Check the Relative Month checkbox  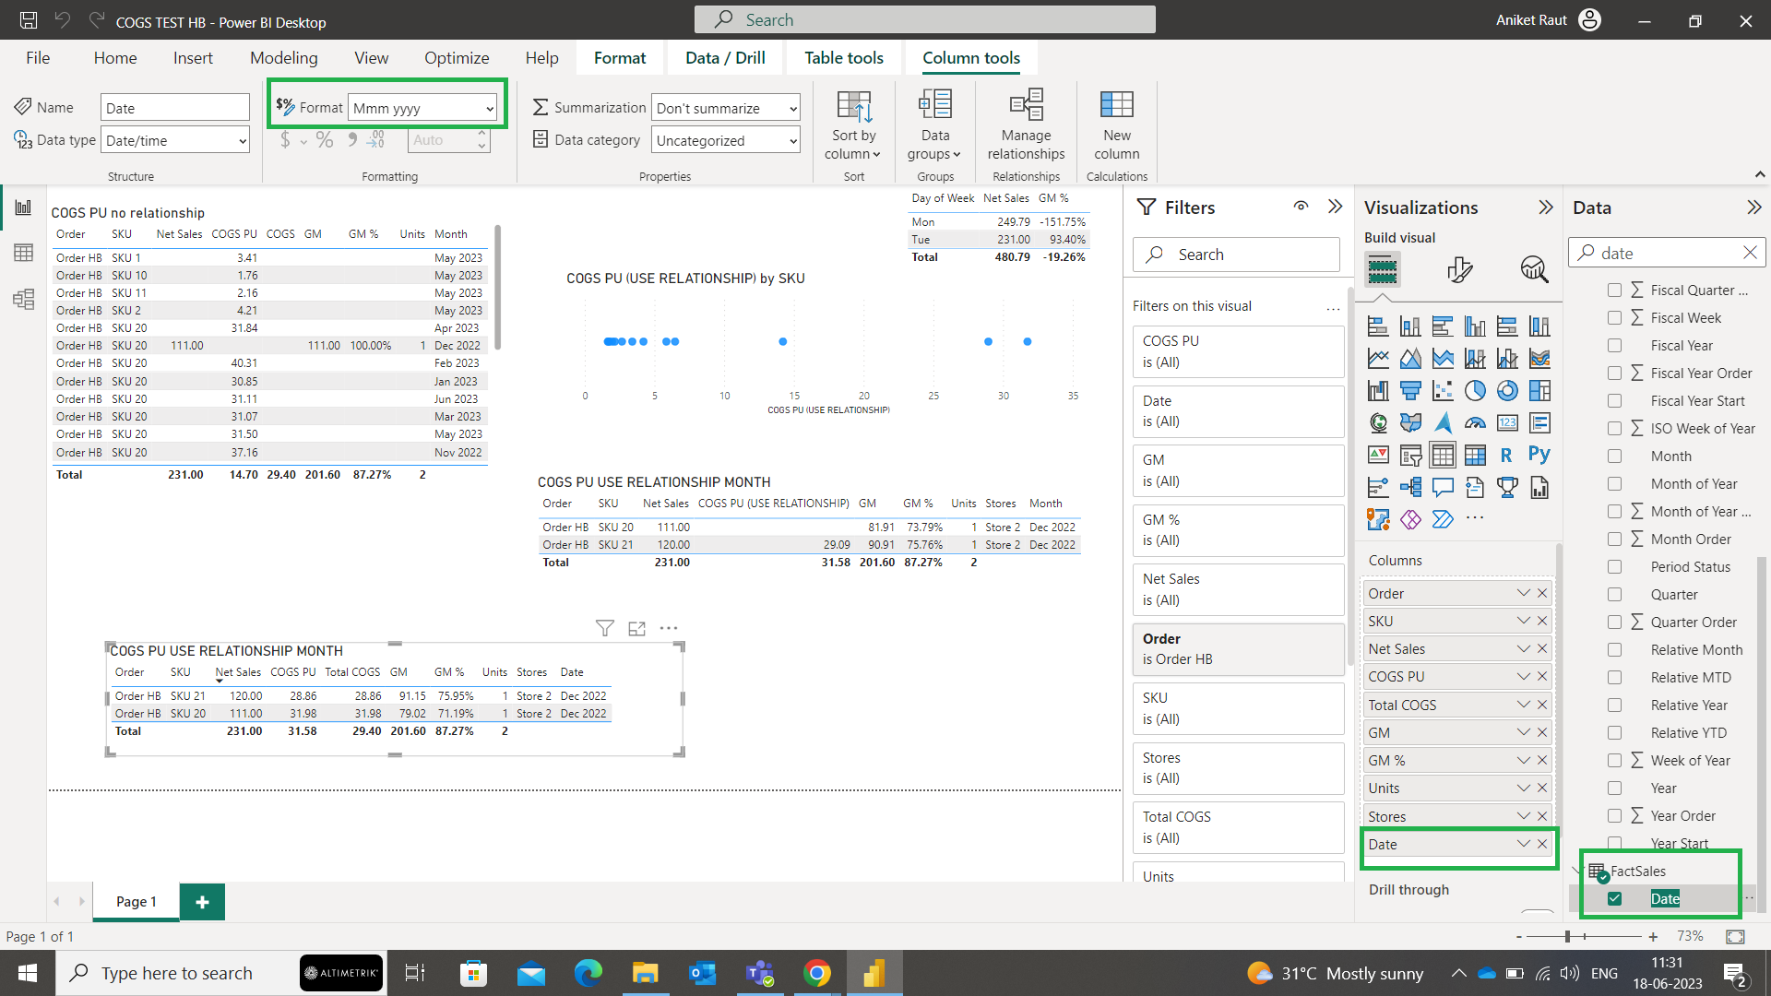tap(1614, 650)
